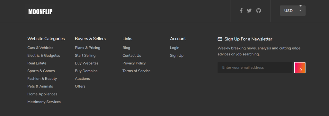Open the Blog link

click(x=126, y=48)
